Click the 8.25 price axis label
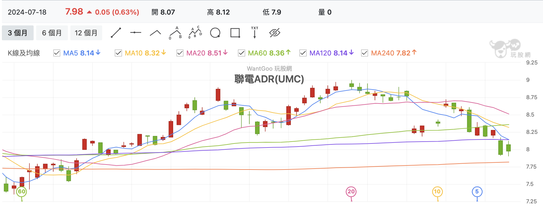Viewport: 543px width, 207px height. click(x=532, y=132)
